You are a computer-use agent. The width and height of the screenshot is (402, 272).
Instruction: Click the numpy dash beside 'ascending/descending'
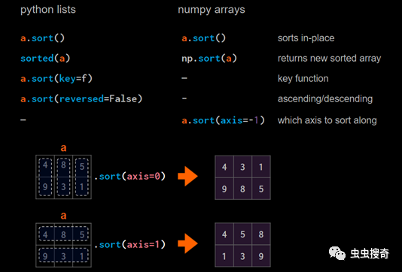pyautogui.click(x=184, y=98)
